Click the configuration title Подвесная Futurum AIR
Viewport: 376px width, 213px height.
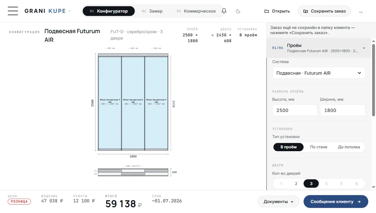click(x=72, y=35)
